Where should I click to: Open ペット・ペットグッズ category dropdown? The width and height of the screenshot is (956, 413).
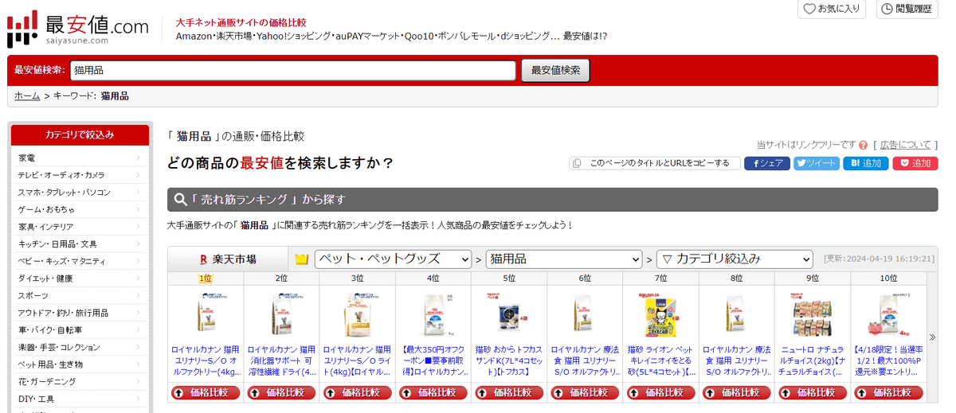(x=394, y=259)
